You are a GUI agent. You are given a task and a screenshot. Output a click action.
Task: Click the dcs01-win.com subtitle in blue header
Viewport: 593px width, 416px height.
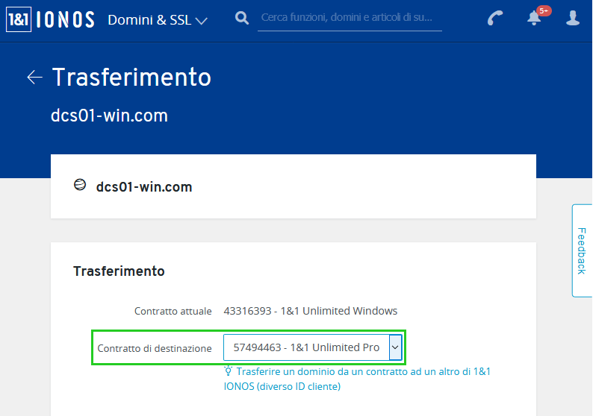pyautogui.click(x=109, y=116)
